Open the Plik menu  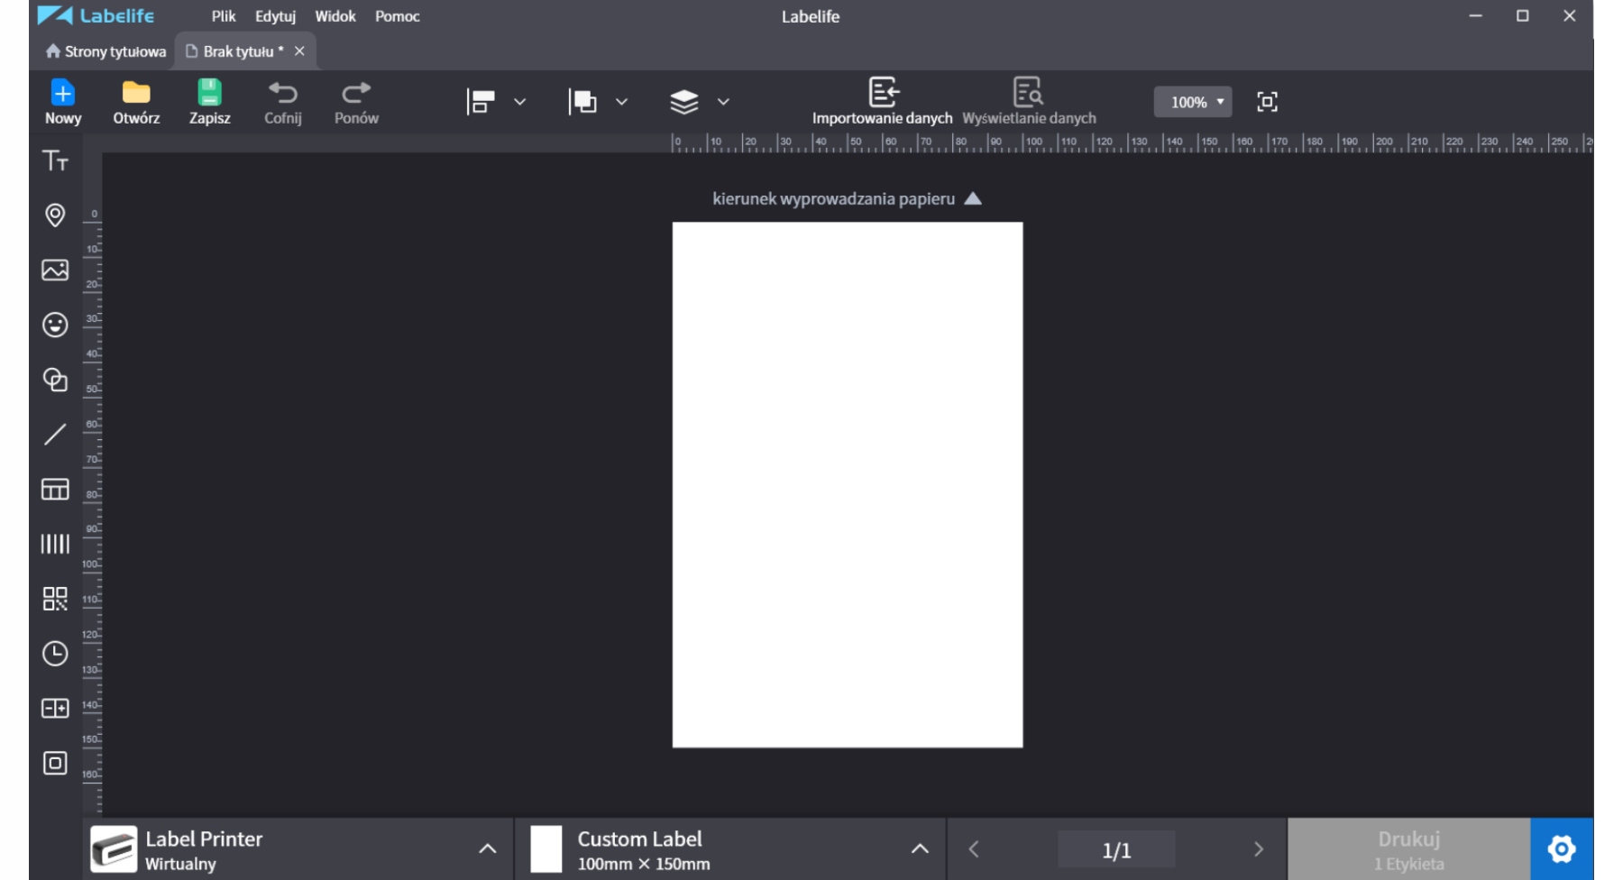click(x=223, y=16)
